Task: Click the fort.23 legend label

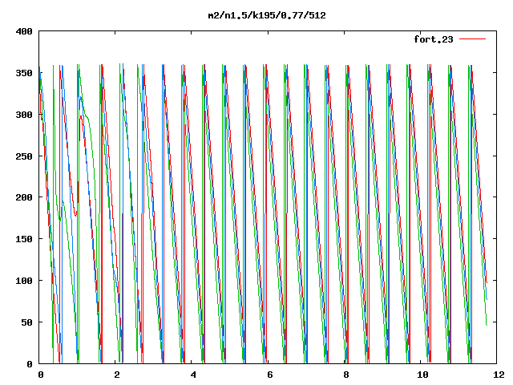Action: point(434,39)
